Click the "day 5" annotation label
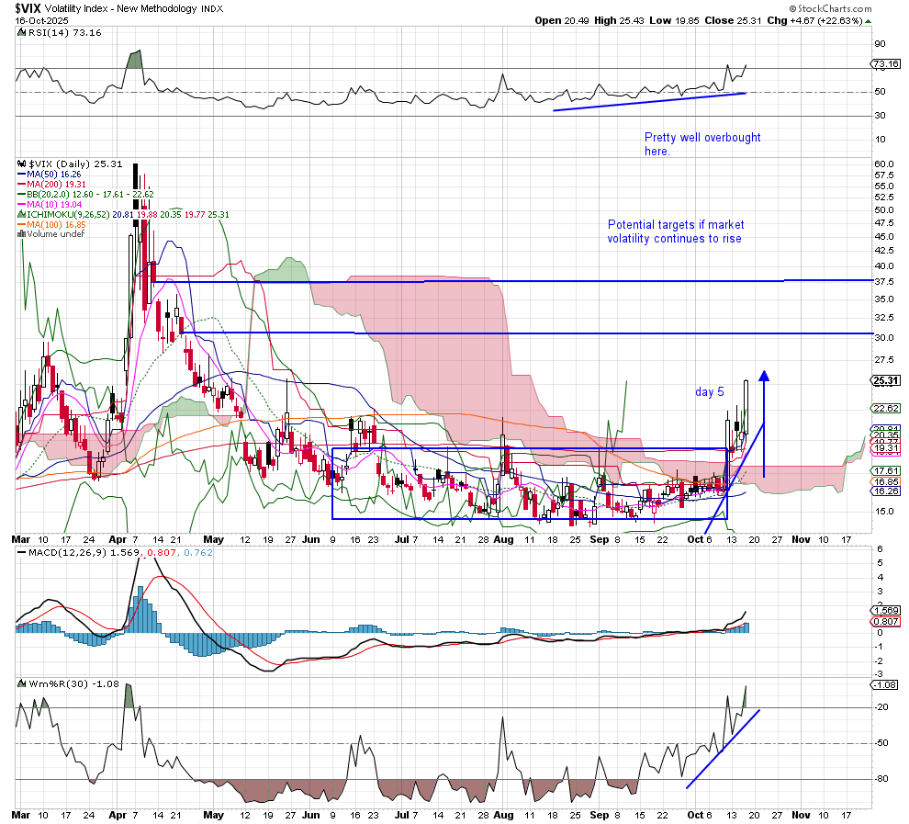The height and width of the screenshot is (824, 909). pos(710,392)
